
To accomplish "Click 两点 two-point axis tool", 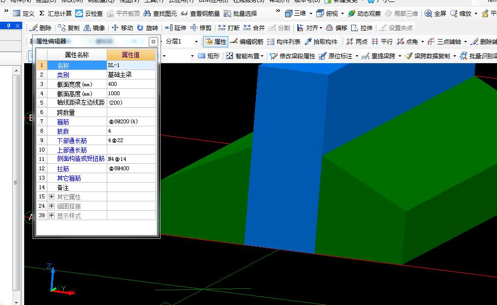I will point(357,41).
